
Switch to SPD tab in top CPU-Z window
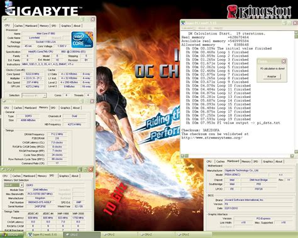[54, 26]
